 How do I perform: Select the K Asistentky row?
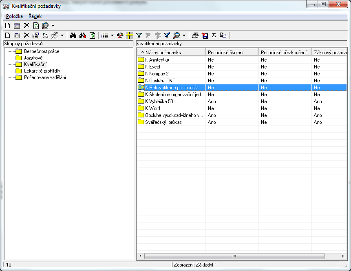pyautogui.click(x=242, y=60)
